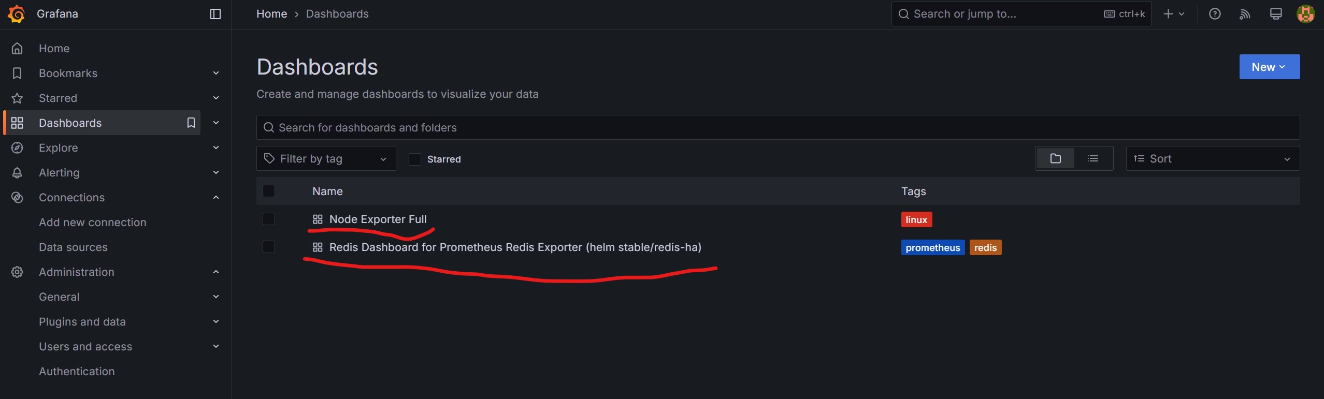1324x399 pixels.
Task: Open the Node Exporter Full dashboard
Action: [378, 219]
